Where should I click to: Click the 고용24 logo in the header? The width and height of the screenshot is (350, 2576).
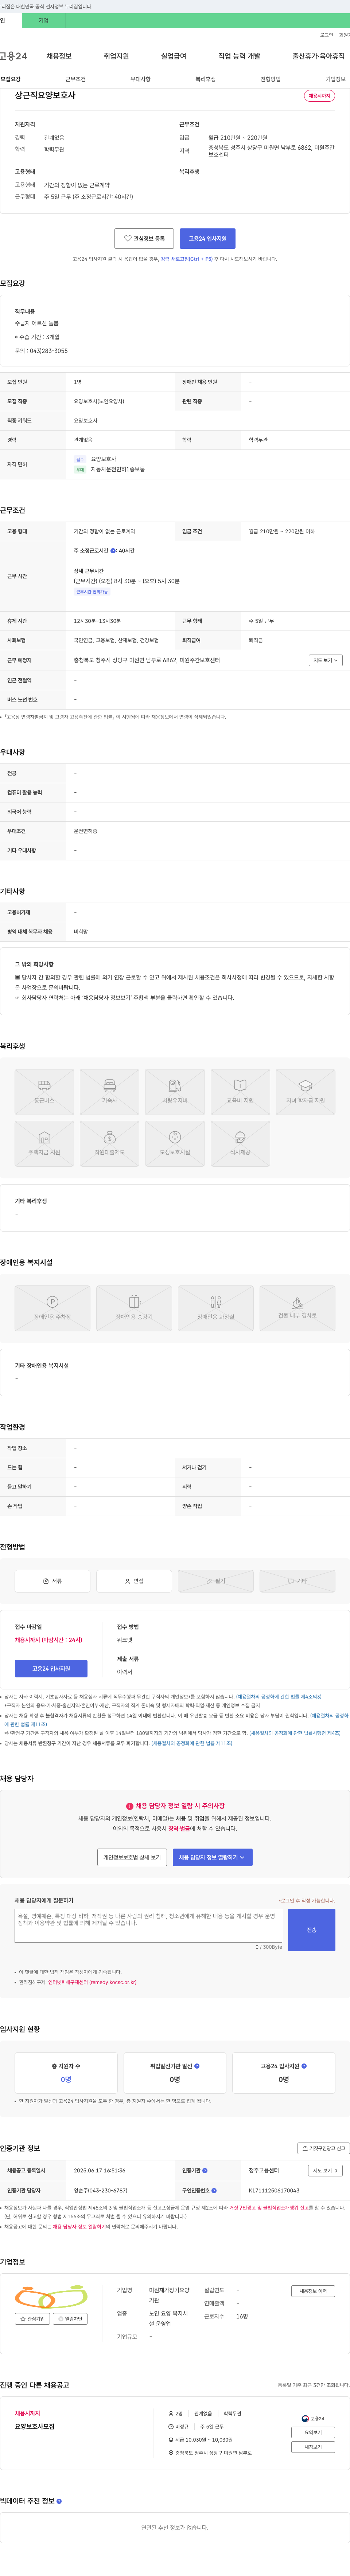tap(14, 56)
